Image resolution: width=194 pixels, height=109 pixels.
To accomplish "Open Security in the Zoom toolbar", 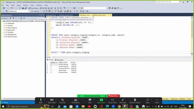I will [x=62, y=101].
